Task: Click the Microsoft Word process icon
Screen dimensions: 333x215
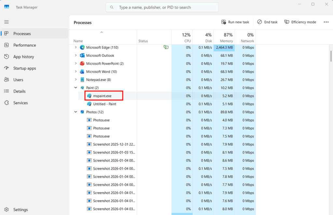Action: (82, 72)
